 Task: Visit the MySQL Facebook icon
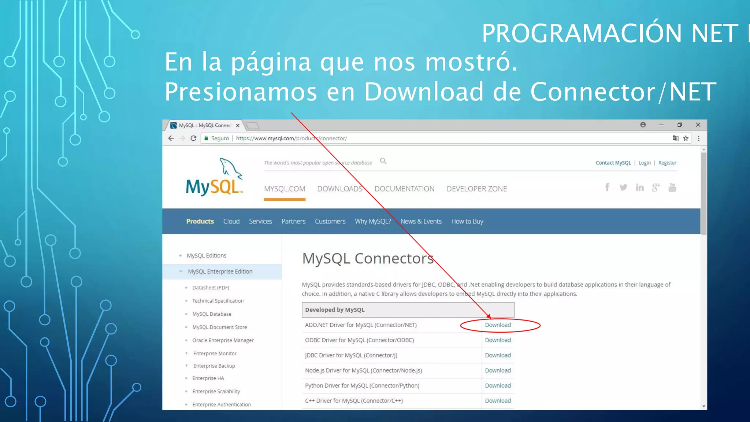coord(607,187)
